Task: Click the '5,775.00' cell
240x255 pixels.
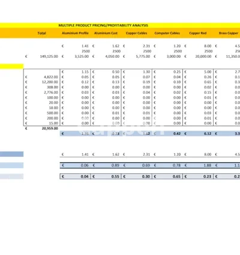Action: pos(143,57)
